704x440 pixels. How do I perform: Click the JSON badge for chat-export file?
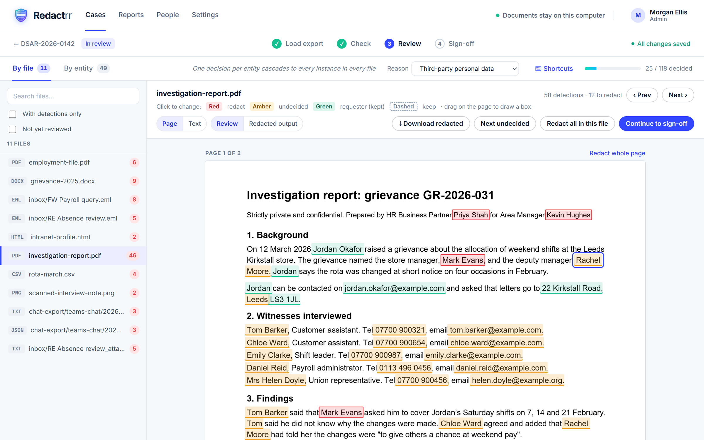click(x=17, y=330)
